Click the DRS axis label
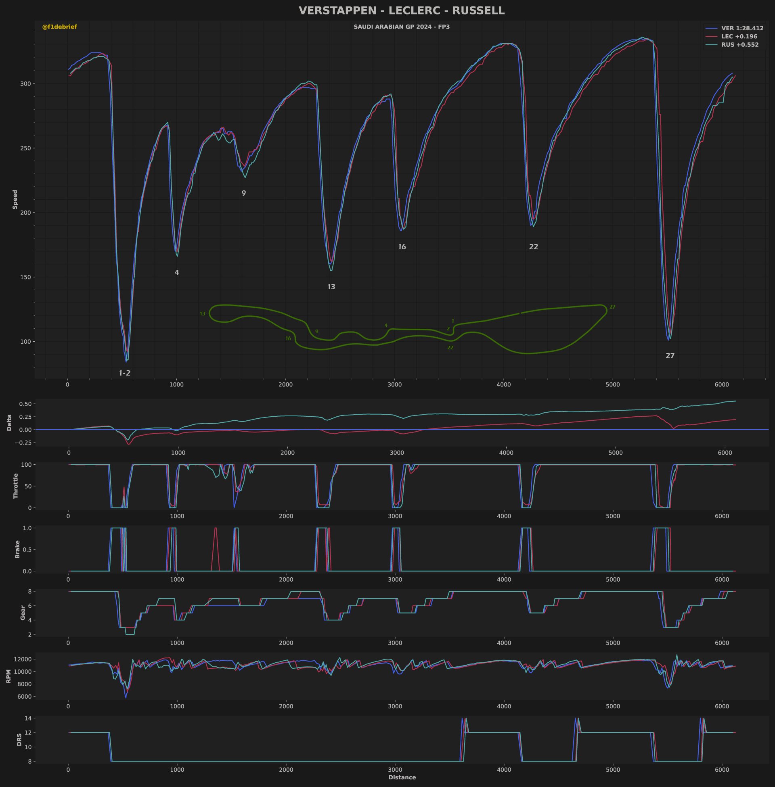The height and width of the screenshot is (787, 775). point(19,739)
